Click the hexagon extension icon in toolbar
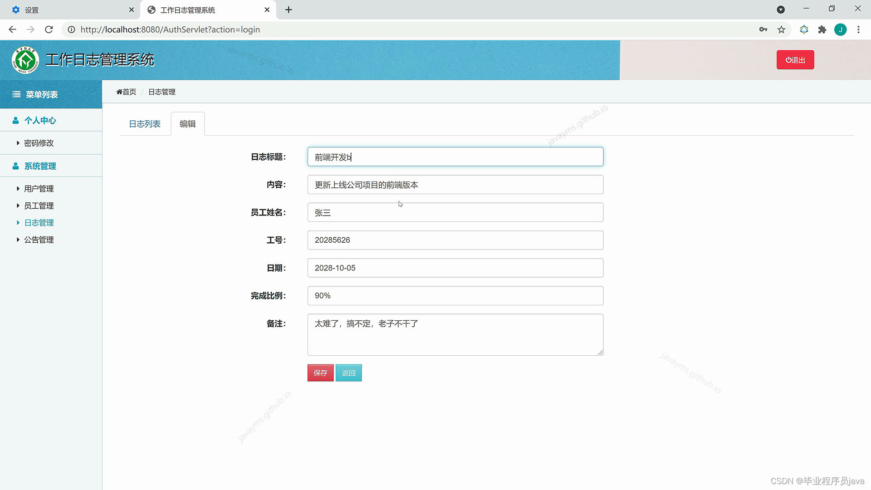 (x=804, y=29)
